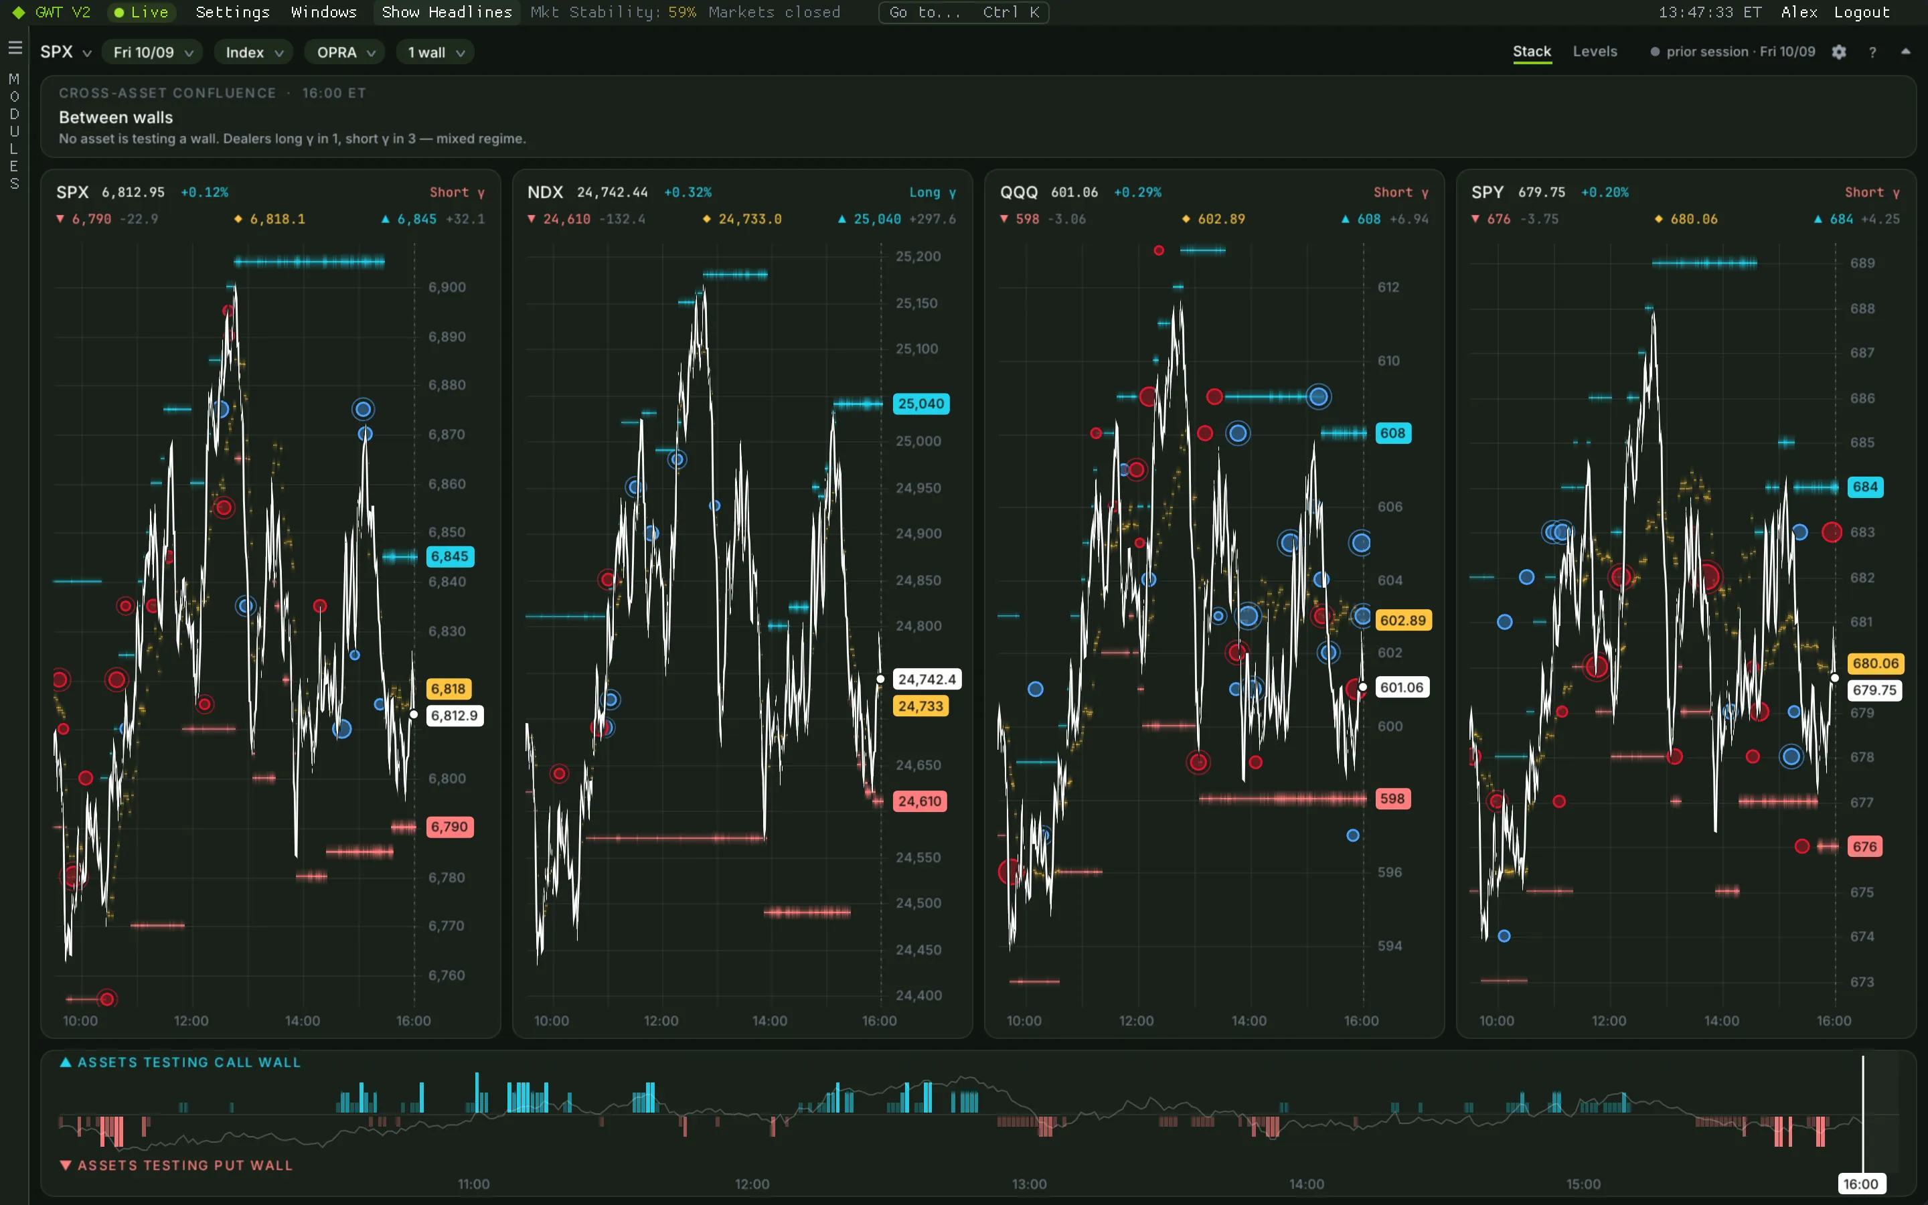Open the Index type dropdown
The width and height of the screenshot is (1928, 1205).
click(254, 53)
